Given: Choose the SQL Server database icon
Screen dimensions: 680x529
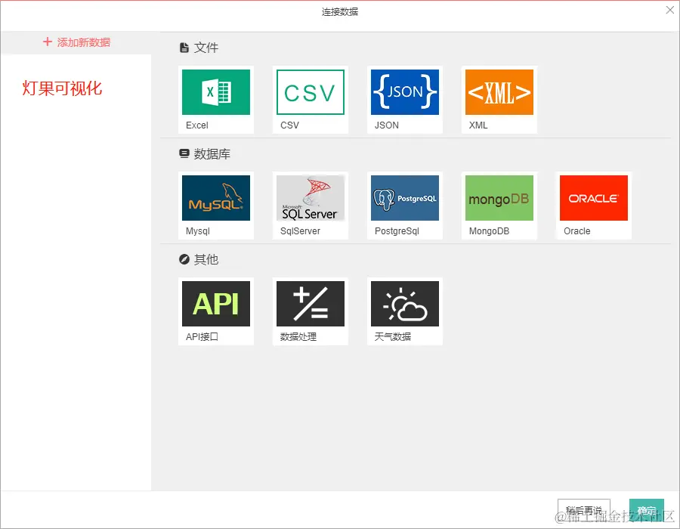Looking at the screenshot, I should tap(311, 198).
